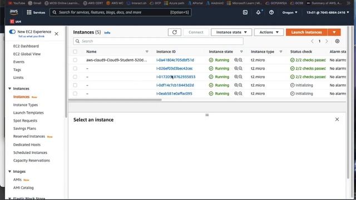Open the Actions dropdown

click(269, 32)
